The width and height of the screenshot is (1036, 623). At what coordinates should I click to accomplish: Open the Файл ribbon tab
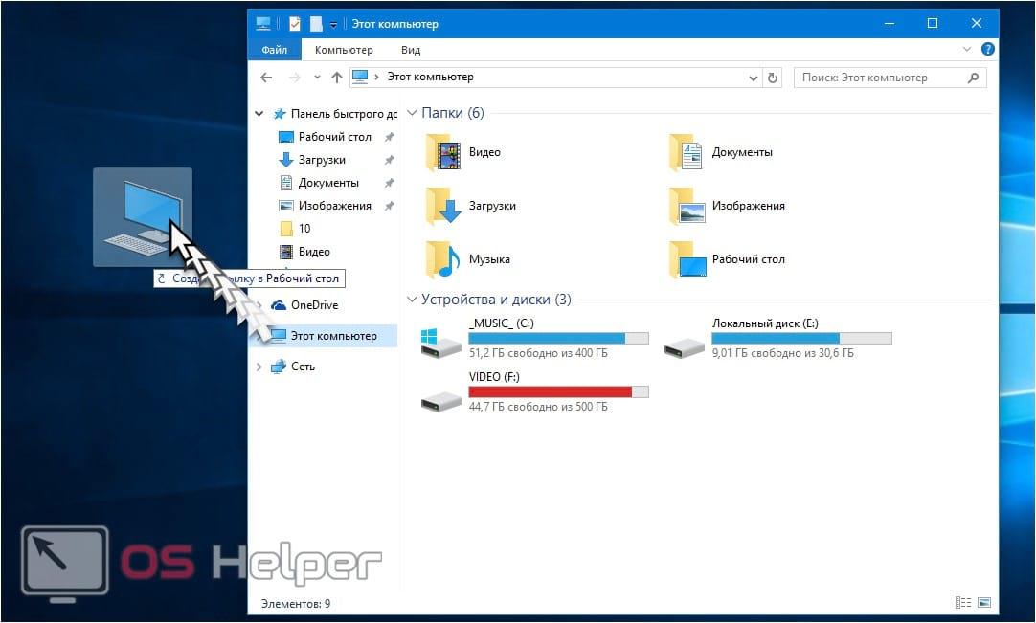pyautogui.click(x=274, y=50)
